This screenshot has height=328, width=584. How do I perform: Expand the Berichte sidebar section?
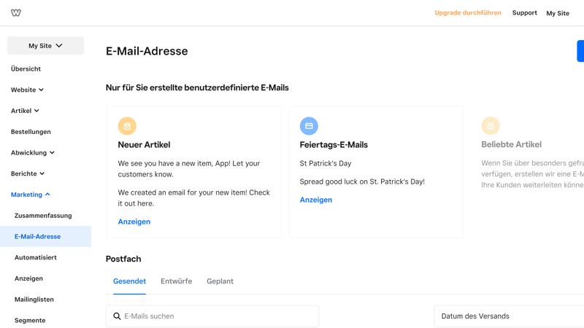pyautogui.click(x=28, y=173)
